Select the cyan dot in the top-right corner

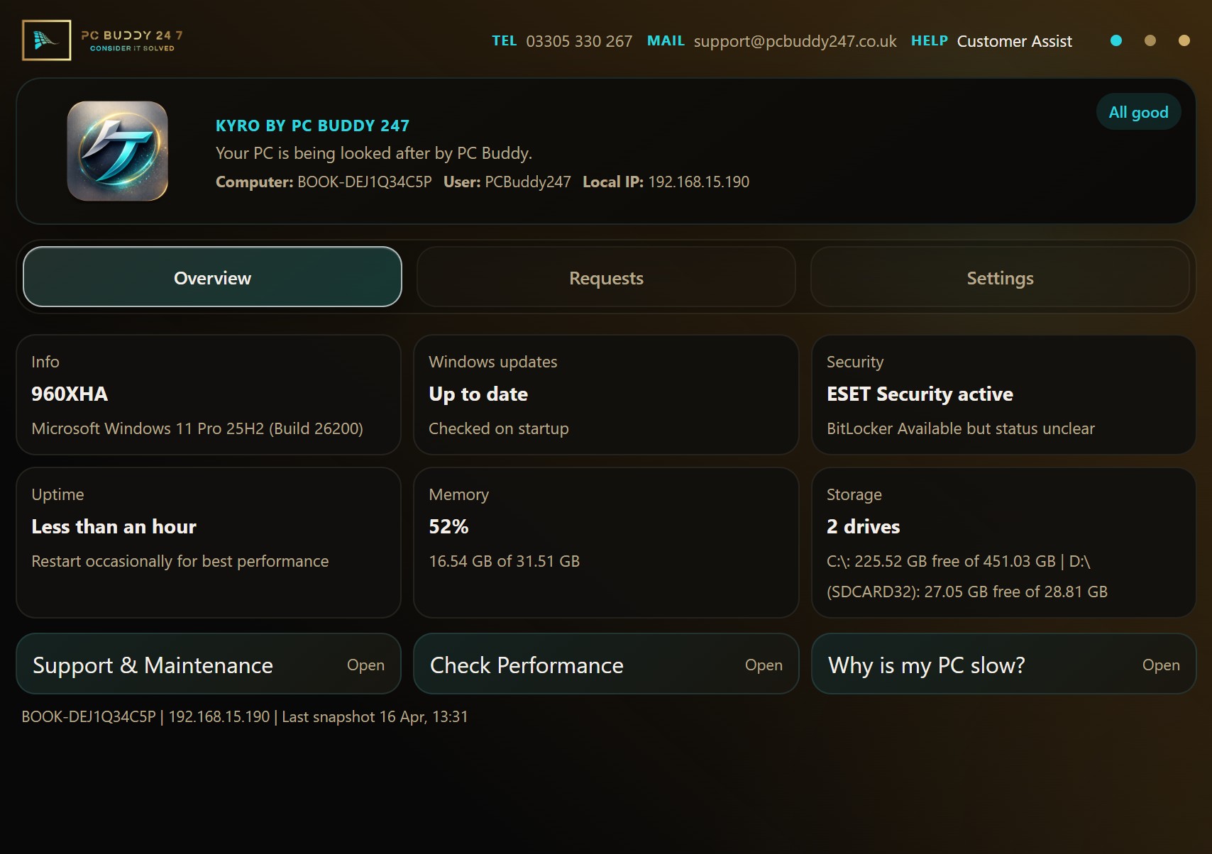[x=1116, y=41]
